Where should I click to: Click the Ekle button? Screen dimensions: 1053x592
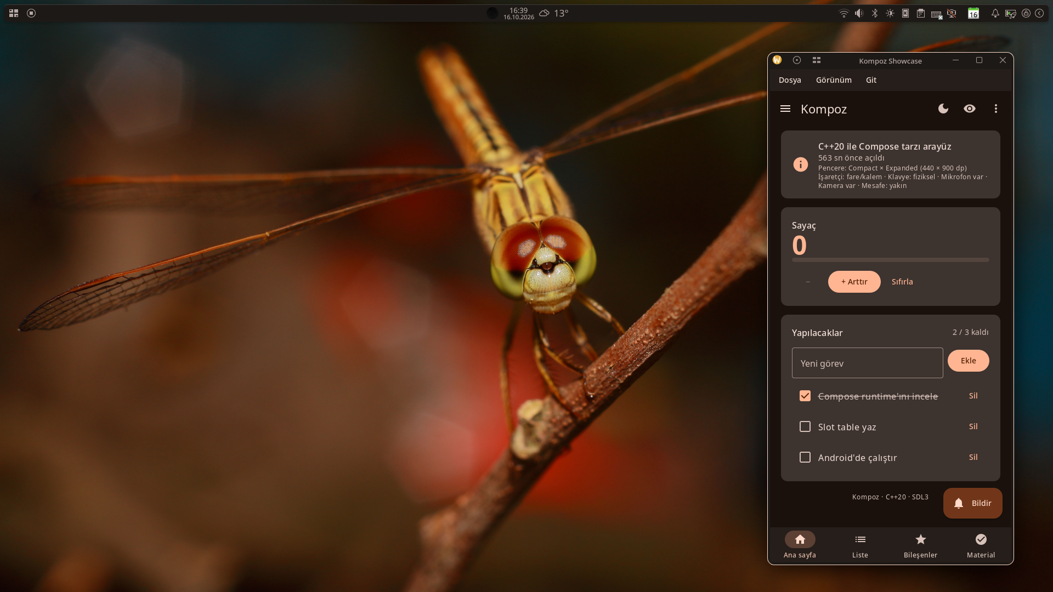pos(968,361)
